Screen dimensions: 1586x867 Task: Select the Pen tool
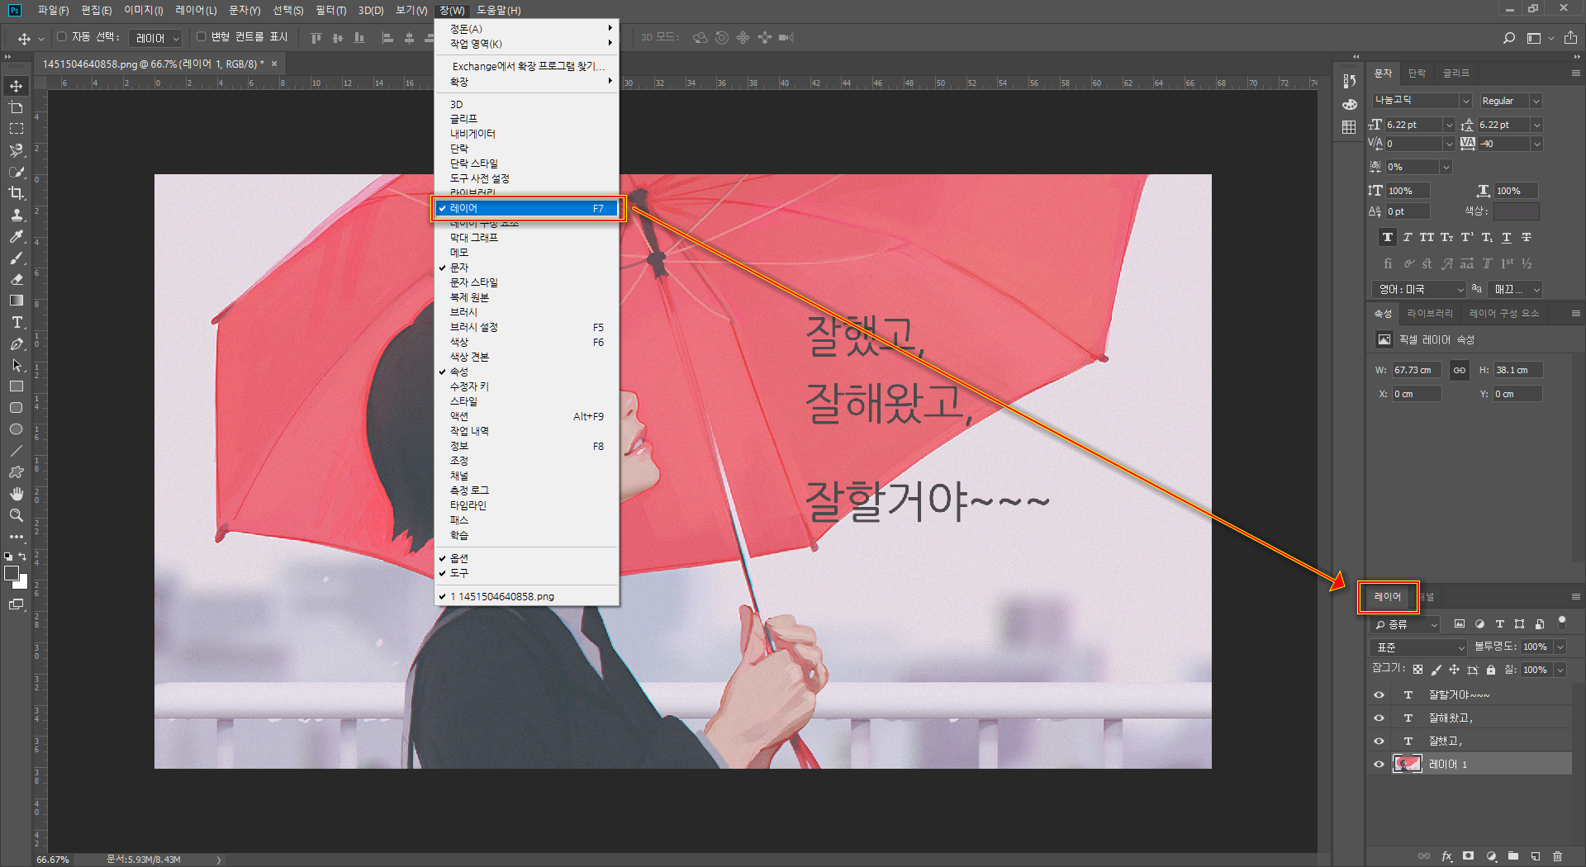(16, 343)
